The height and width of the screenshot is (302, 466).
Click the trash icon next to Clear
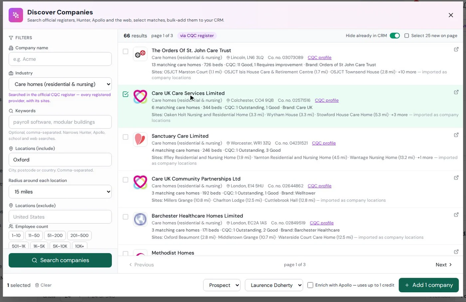pyautogui.click(x=37, y=285)
